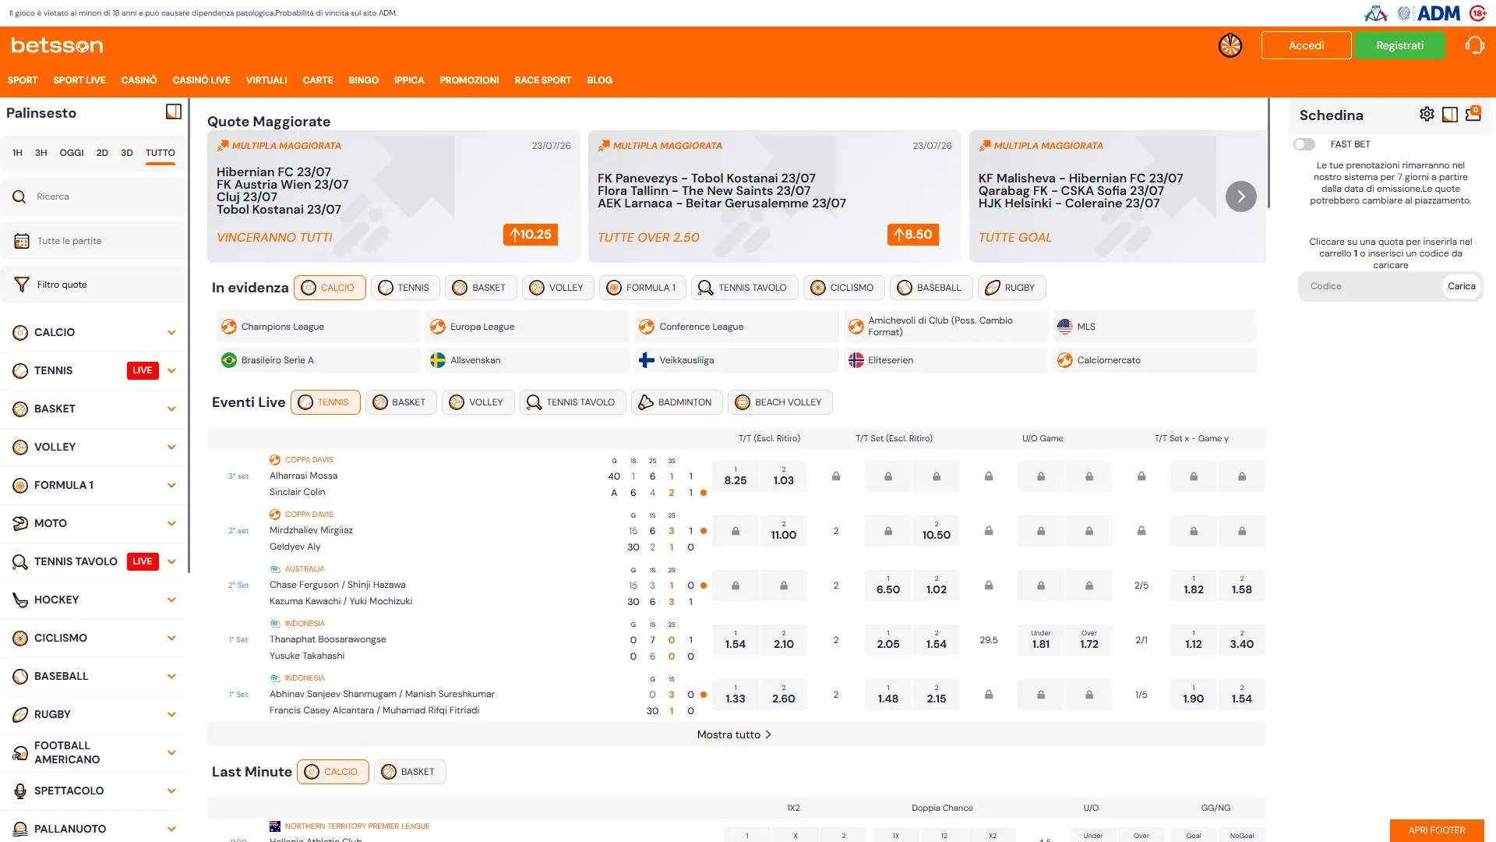Expand the TENNIS sidebar category
1496x842 pixels.
[x=171, y=371]
